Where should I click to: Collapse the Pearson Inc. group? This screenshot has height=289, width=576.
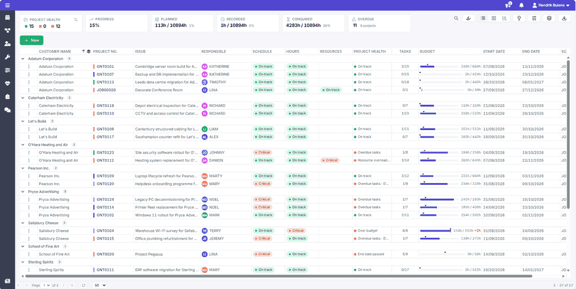point(23,168)
